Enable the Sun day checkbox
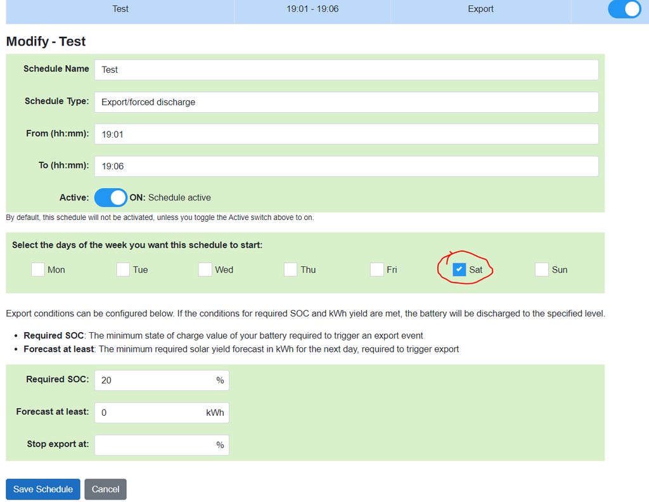Viewport: 649px width, 502px height. tap(541, 269)
